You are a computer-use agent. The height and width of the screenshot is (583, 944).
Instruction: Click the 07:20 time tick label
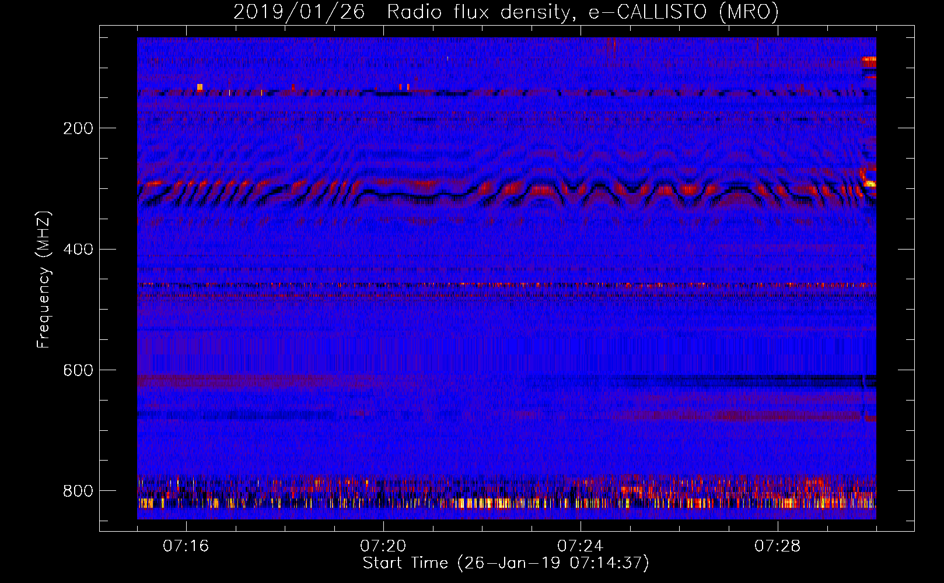(383, 546)
